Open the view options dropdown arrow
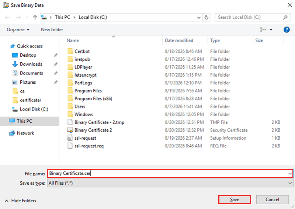295x209 pixels. click(271, 29)
